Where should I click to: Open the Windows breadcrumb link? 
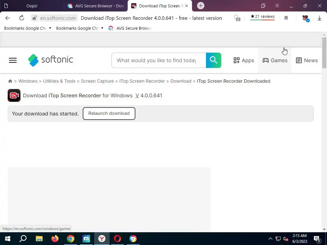[28, 81]
